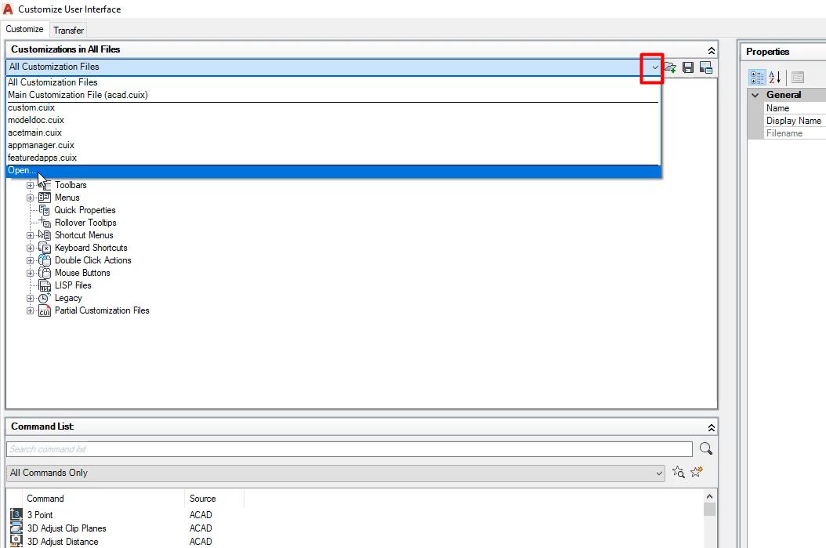Screen dimensions: 826x548
Task: Select the Categorized view icon in Properties
Action: point(757,77)
